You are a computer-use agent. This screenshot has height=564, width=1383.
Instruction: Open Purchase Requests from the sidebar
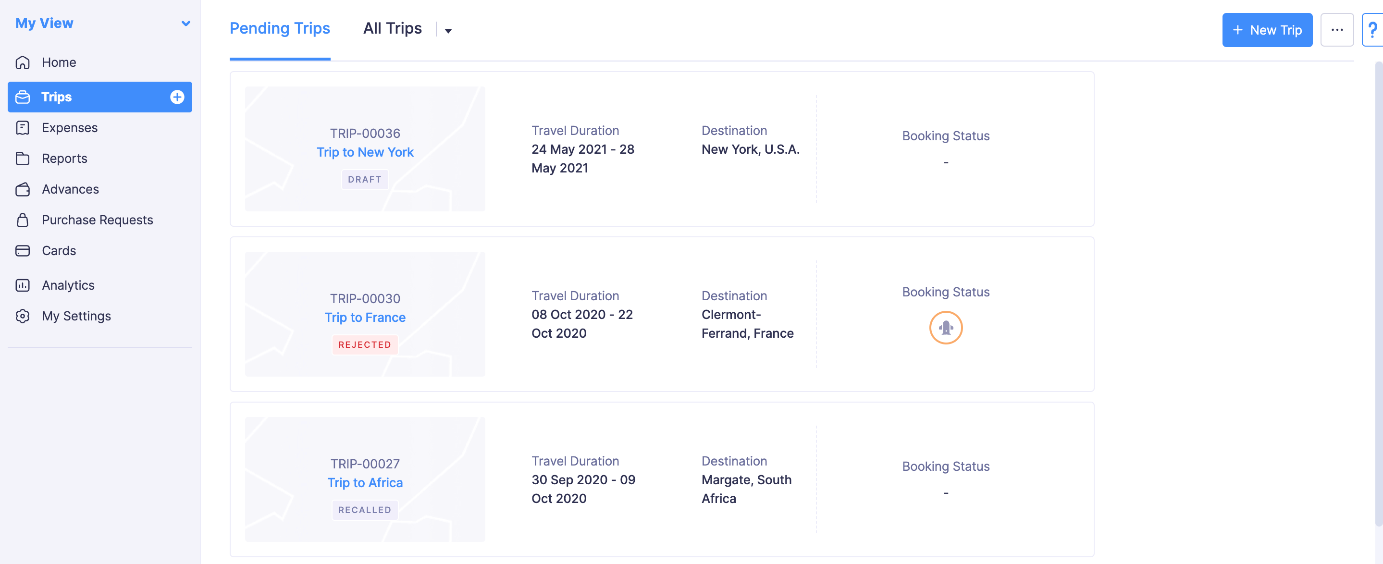97,220
